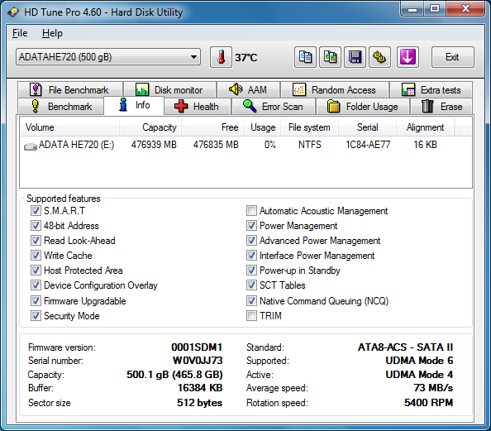The image size is (491, 431).
Task: Open the Help menu
Action: click(52, 33)
